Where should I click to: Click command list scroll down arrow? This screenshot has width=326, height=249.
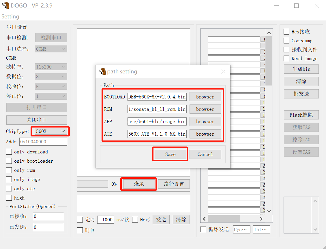point(269,211)
